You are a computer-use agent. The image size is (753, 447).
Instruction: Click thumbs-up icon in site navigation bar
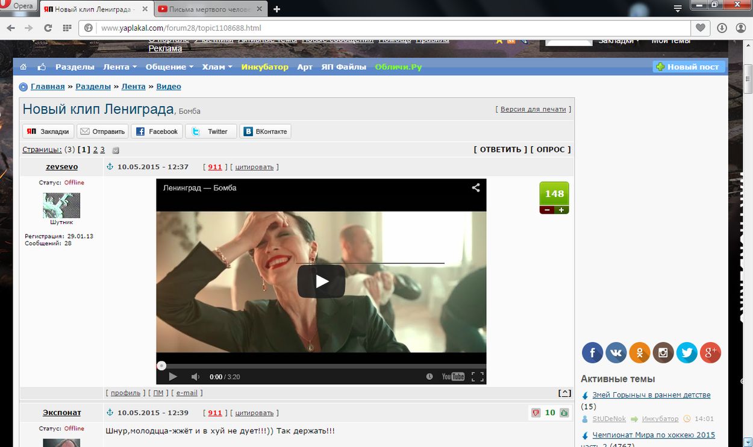tap(42, 67)
